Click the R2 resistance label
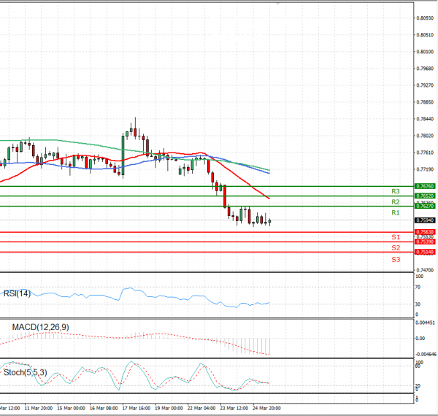 [395, 202]
